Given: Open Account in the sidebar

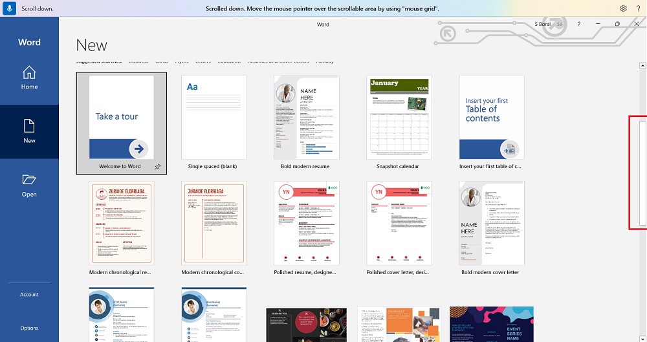Looking at the screenshot, I should [29, 295].
